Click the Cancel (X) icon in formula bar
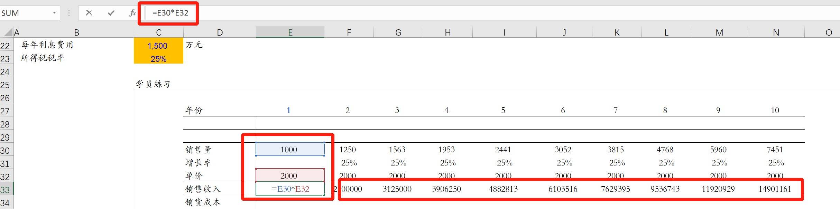840x209 pixels. click(x=89, y=13)
